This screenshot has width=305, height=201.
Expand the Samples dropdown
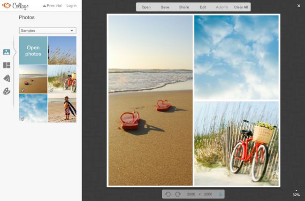[47, 31]
